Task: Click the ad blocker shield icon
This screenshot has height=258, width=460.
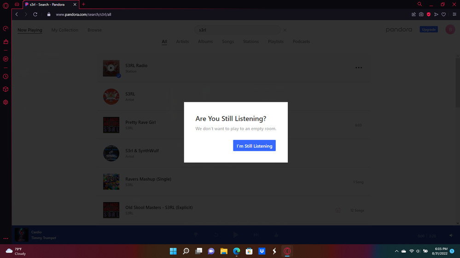Action: tap(428, 14)
